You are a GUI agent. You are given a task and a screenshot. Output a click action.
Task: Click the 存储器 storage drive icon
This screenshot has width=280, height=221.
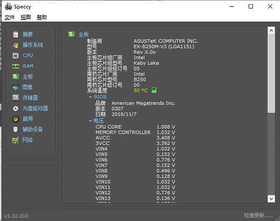click(x=15, y=98)
